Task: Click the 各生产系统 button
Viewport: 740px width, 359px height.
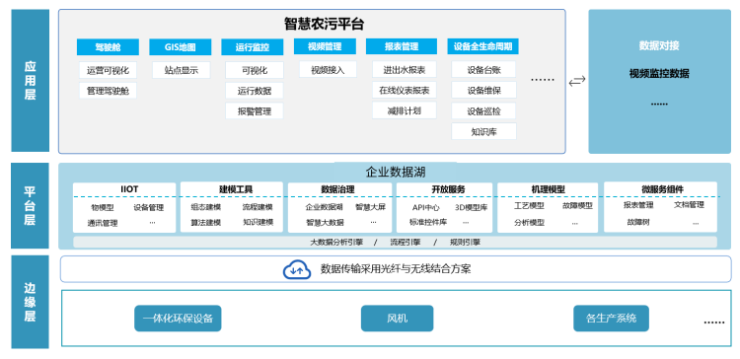Action: click(611, 318)
